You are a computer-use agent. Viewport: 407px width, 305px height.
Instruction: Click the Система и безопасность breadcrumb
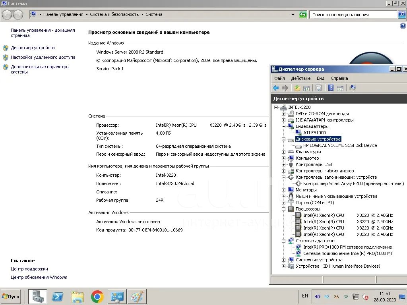click(x=114, y=15)
